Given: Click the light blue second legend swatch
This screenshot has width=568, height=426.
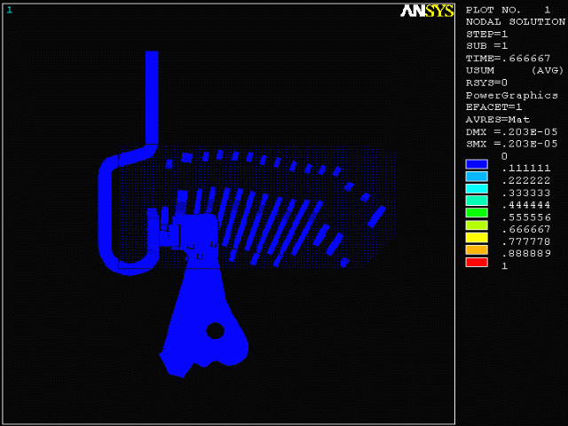Looking at the screenshot, I should click(x=477, y=176).
